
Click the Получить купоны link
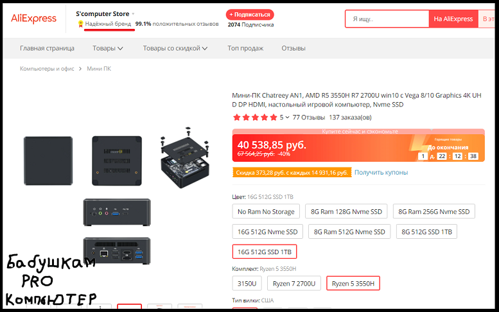pyautogui.click(x=381, y=173)
